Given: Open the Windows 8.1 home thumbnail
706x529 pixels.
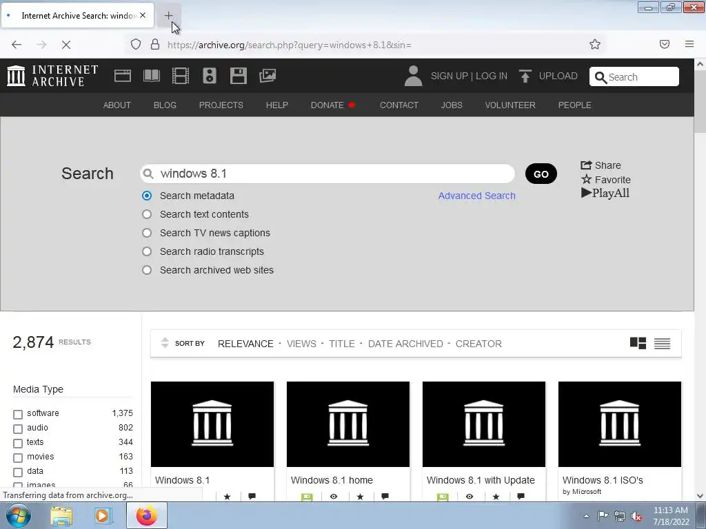Looking at the screenshot, I should point(348,424).
